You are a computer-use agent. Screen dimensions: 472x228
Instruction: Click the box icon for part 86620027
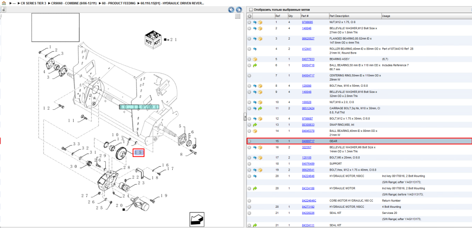260,39
